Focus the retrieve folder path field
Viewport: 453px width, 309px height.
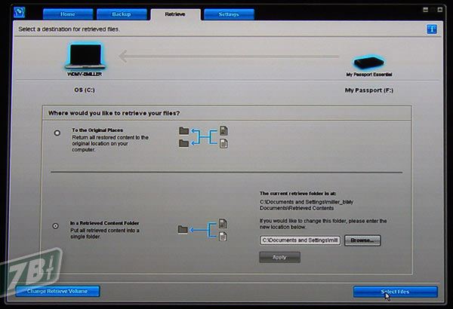300,240
